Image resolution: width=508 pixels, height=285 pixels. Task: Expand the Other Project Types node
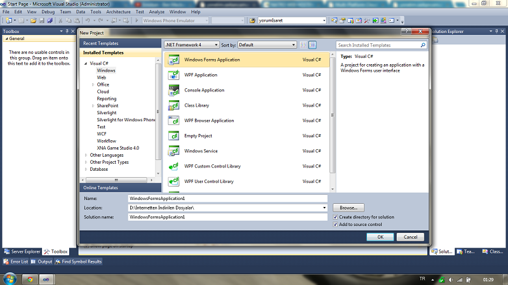pyautogui.click(x=86, y=162)
